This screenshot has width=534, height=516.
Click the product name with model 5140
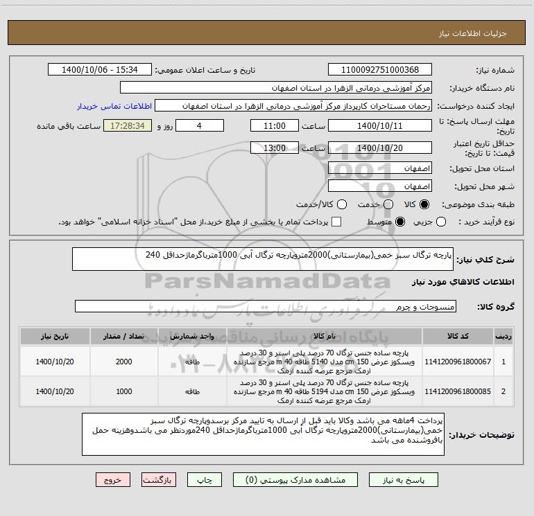coord(325,362)
